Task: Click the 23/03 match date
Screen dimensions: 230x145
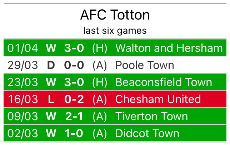Action: point(22,82)
